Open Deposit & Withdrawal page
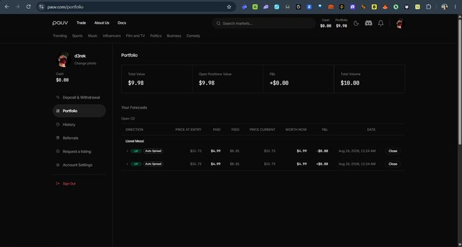This screenshot has width=462, height=247. 79,97
